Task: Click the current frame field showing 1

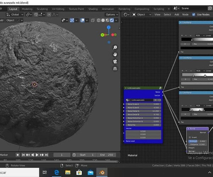Action: [62, 155]
